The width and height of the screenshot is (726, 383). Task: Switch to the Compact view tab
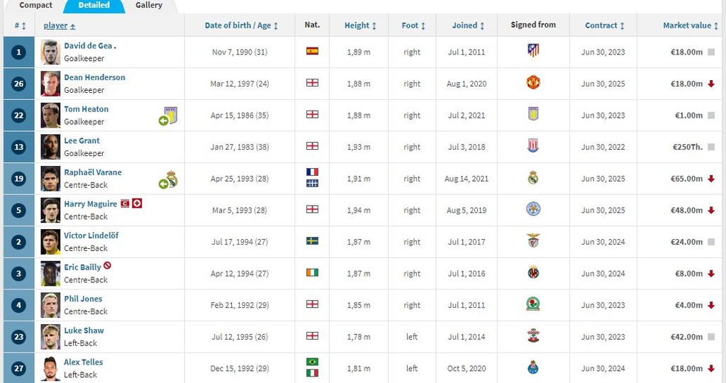pos(35,5)
